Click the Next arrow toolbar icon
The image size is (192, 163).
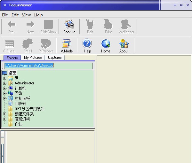pos(30,24)
